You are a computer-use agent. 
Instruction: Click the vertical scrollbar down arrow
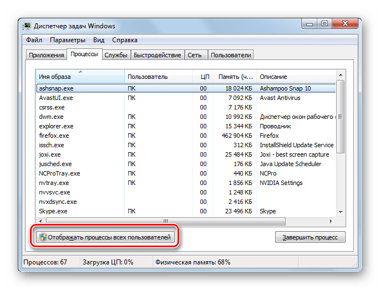(341, 212)
